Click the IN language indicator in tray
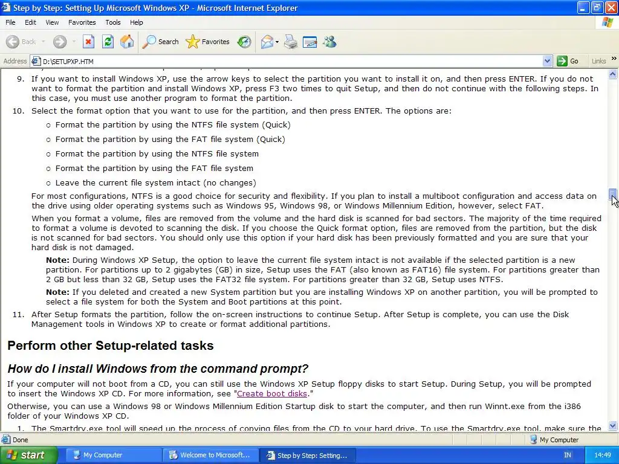This screenshot has width=619, height=464. click(x=567, y=455)
